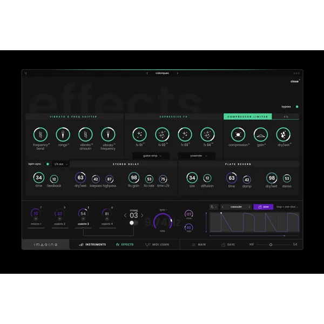The width and height of the screenshot is (324, 324).
Task: Go to previous preset before calanques
Action: click(x=147, y=73)
